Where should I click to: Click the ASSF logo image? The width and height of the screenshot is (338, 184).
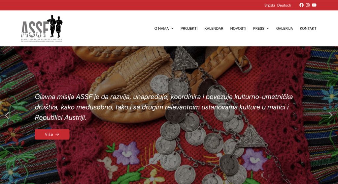(x=42, y=28)
